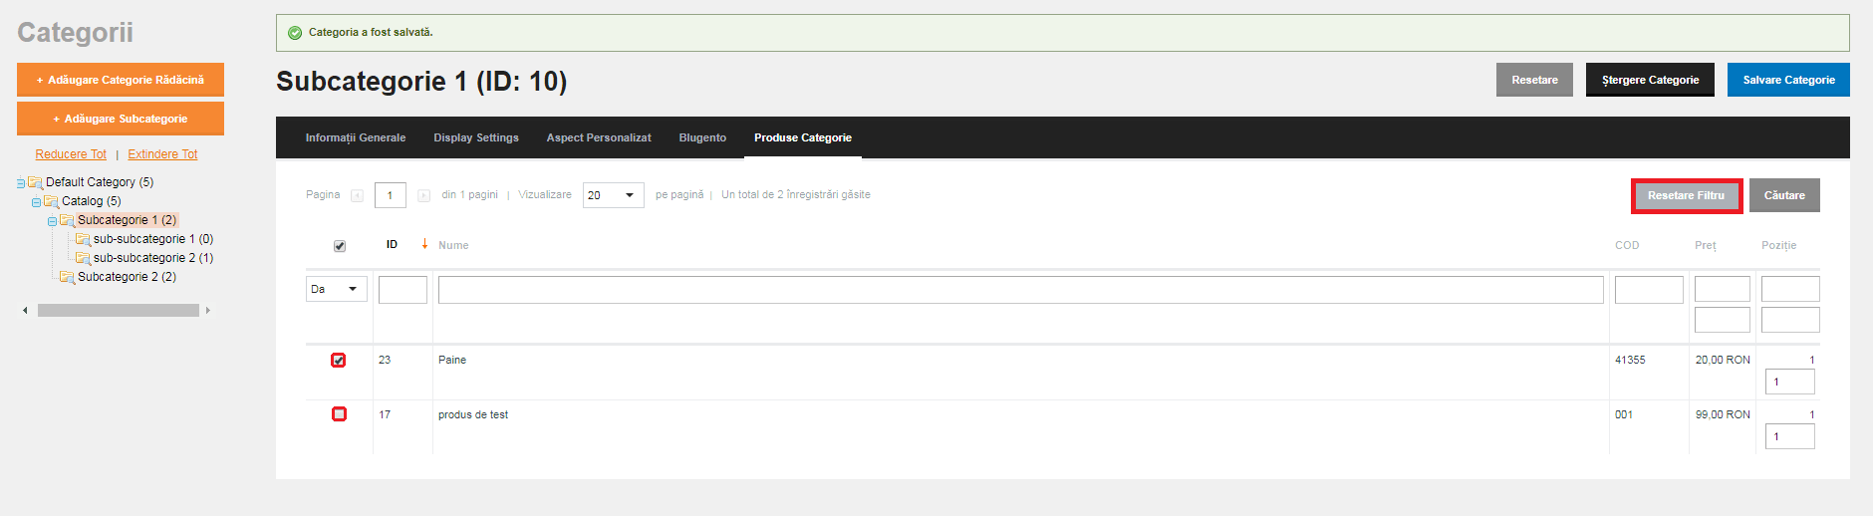The image size is (1873, 516).
Task: Click the Subcategorie 1 folder icon
Action: (67, 220)
